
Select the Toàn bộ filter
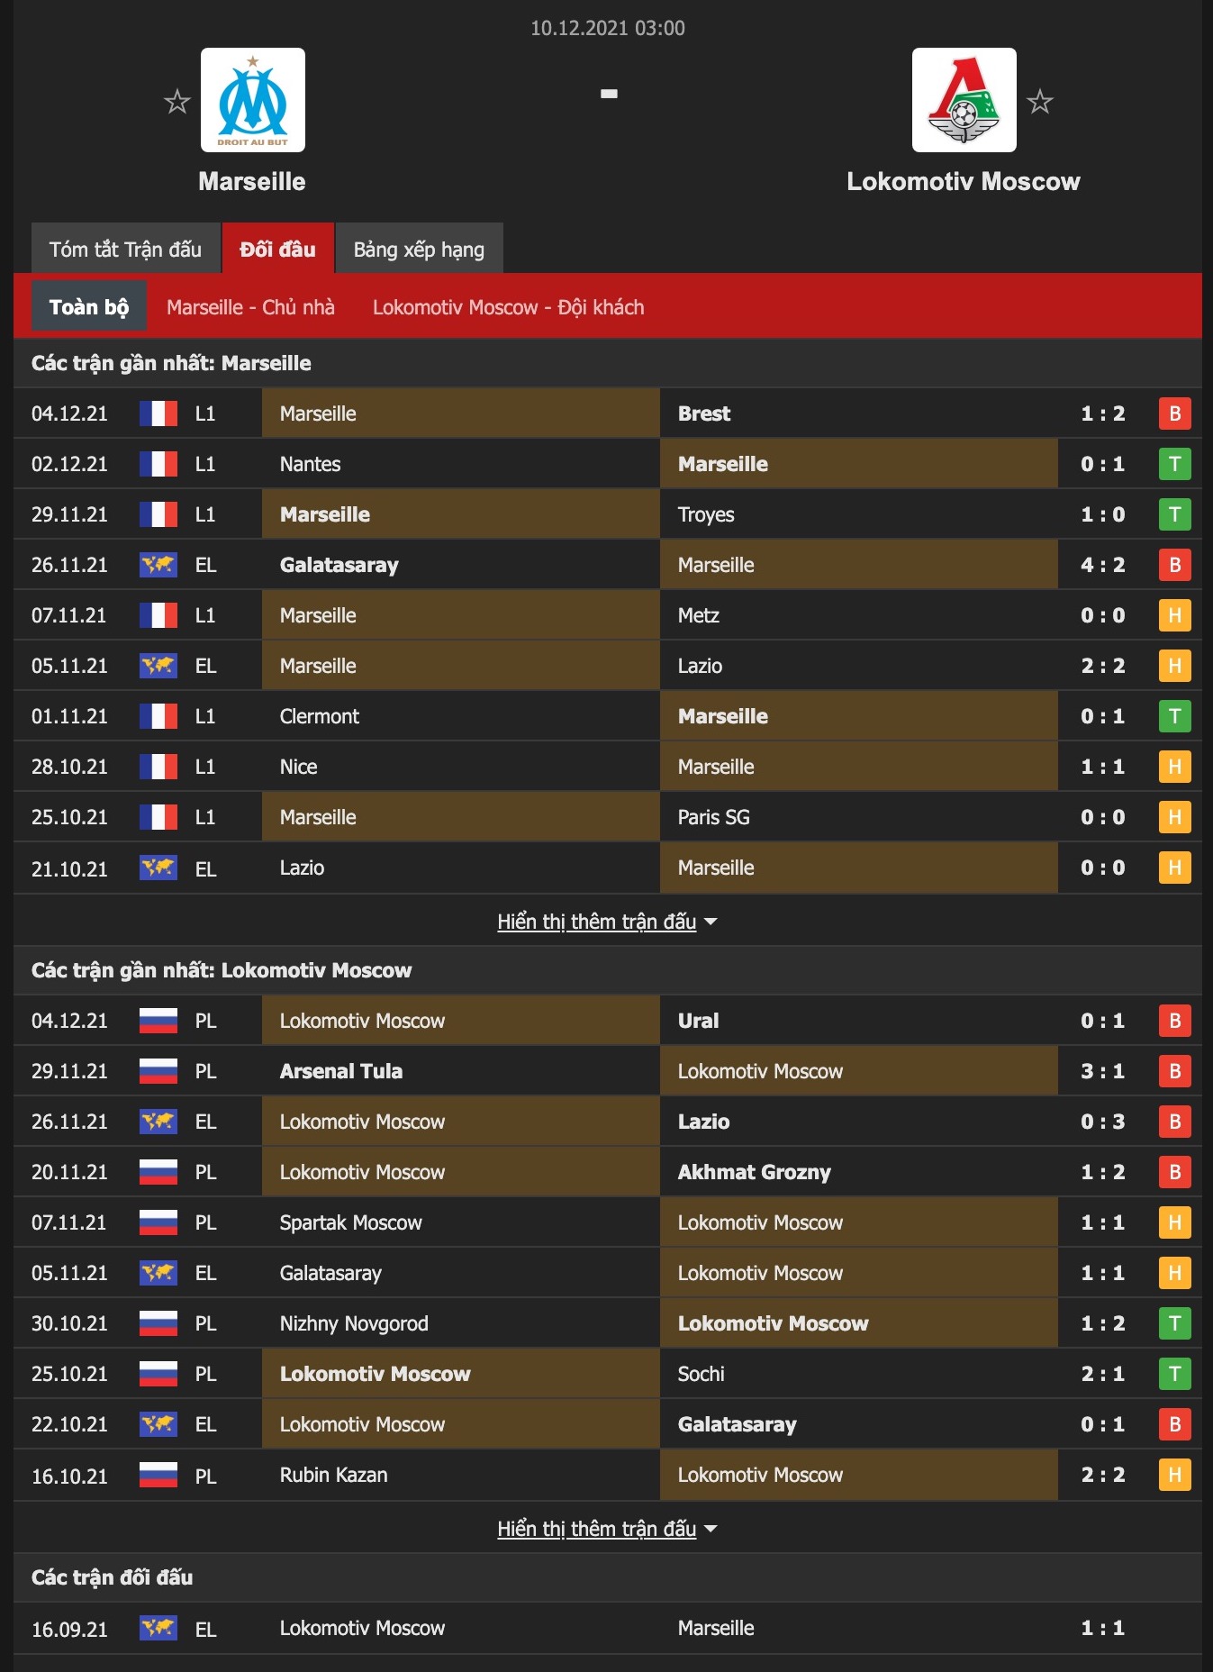click(x=89, y=306)
